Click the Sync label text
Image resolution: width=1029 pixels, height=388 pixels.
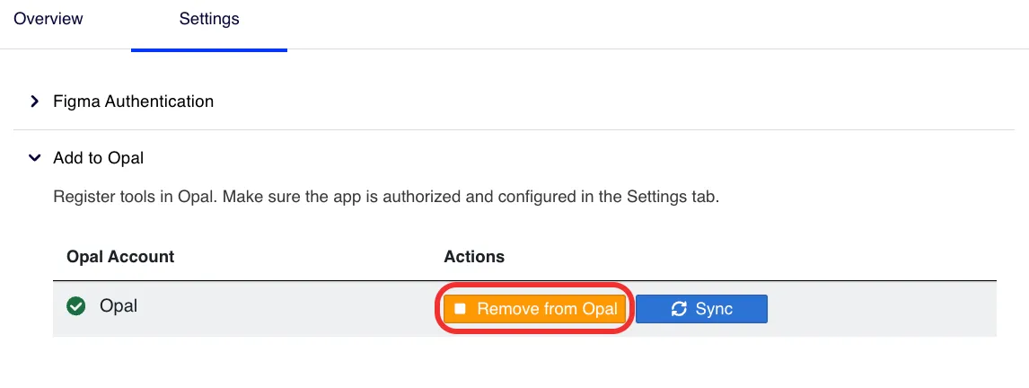(714, 309)
